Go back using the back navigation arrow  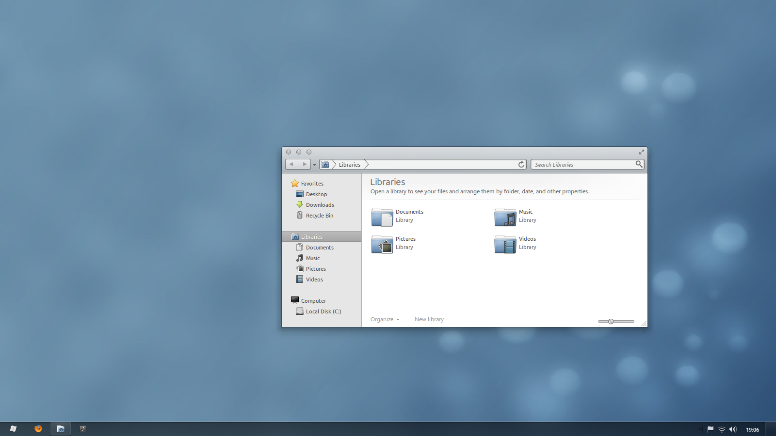click(291, 164)
